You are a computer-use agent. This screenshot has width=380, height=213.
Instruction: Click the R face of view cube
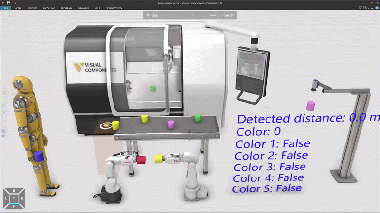tap(22, 199)
